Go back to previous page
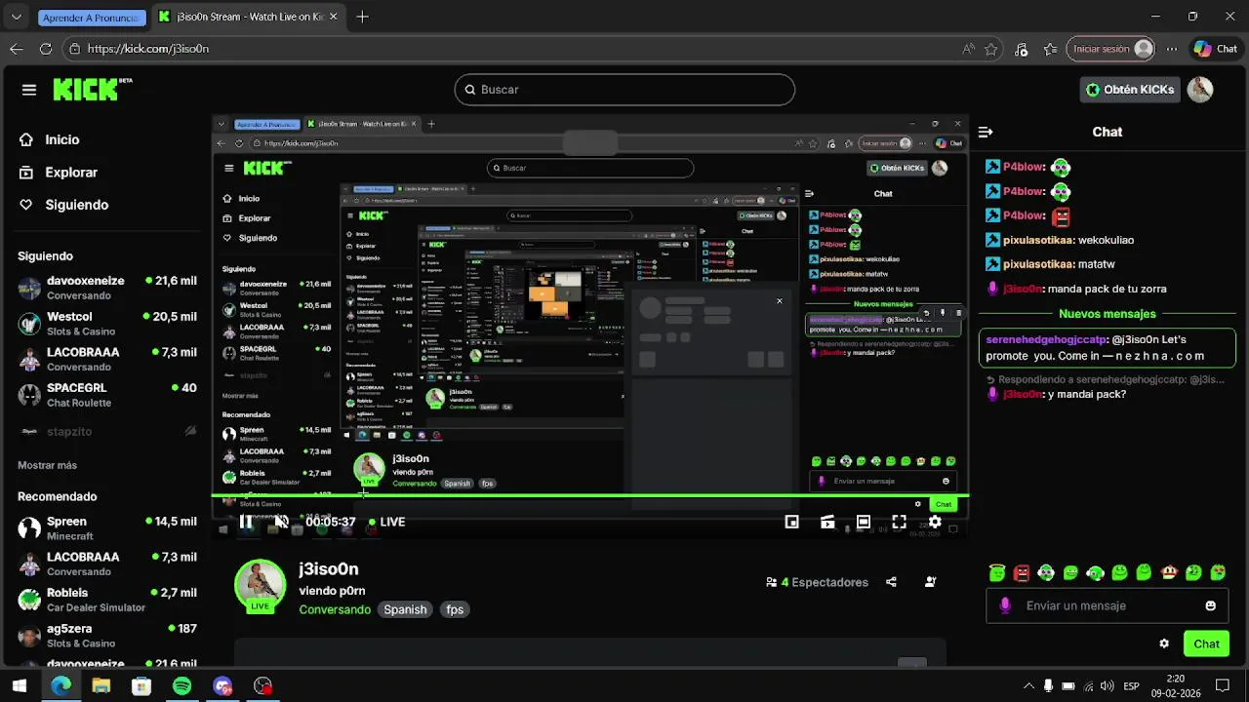 coord(16,49)
